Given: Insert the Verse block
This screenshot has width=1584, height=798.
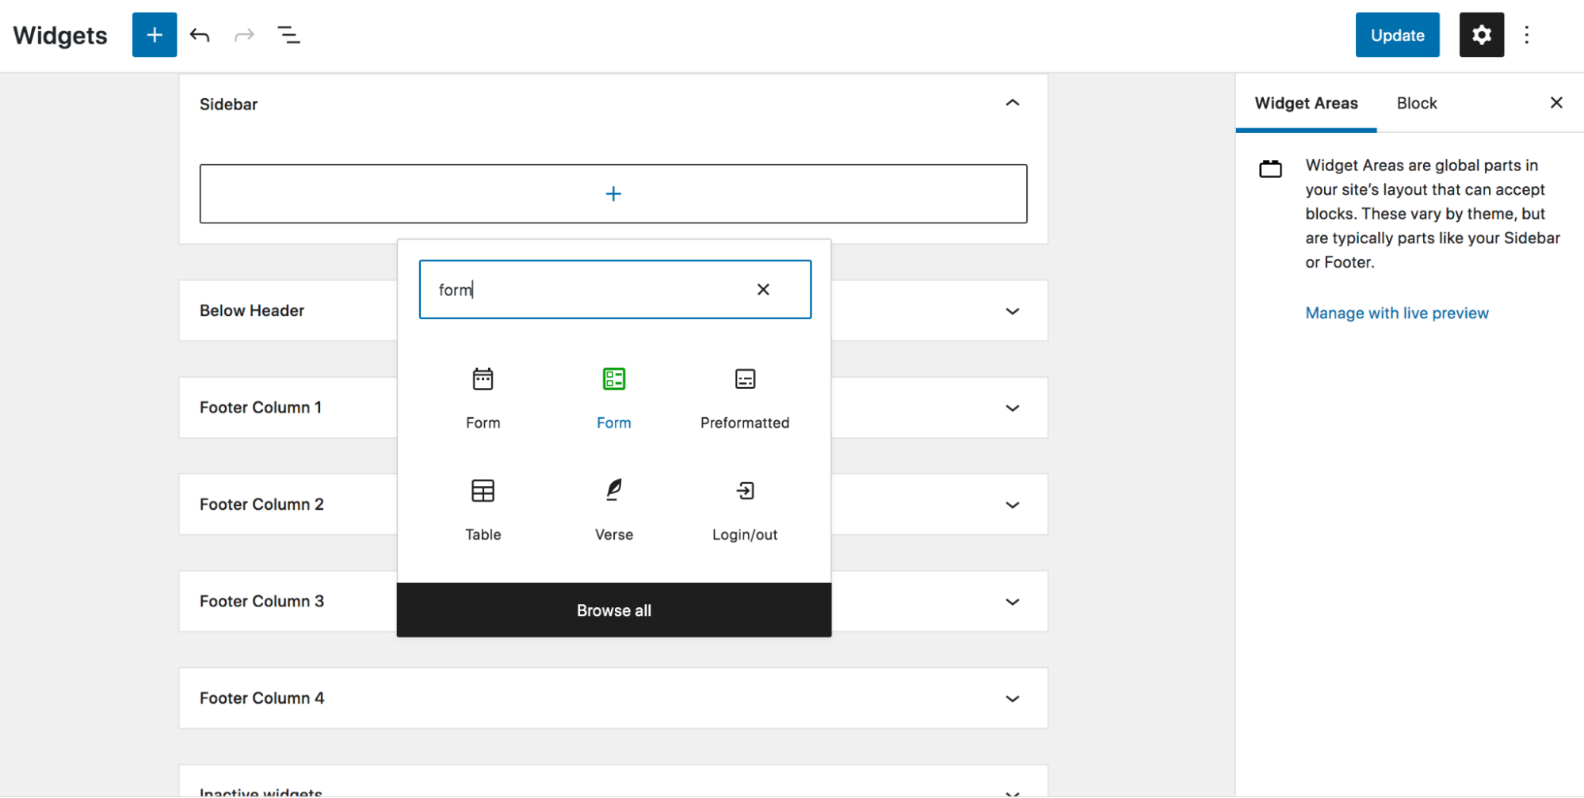Looking at the screenshot, I should tap(614, 511).
